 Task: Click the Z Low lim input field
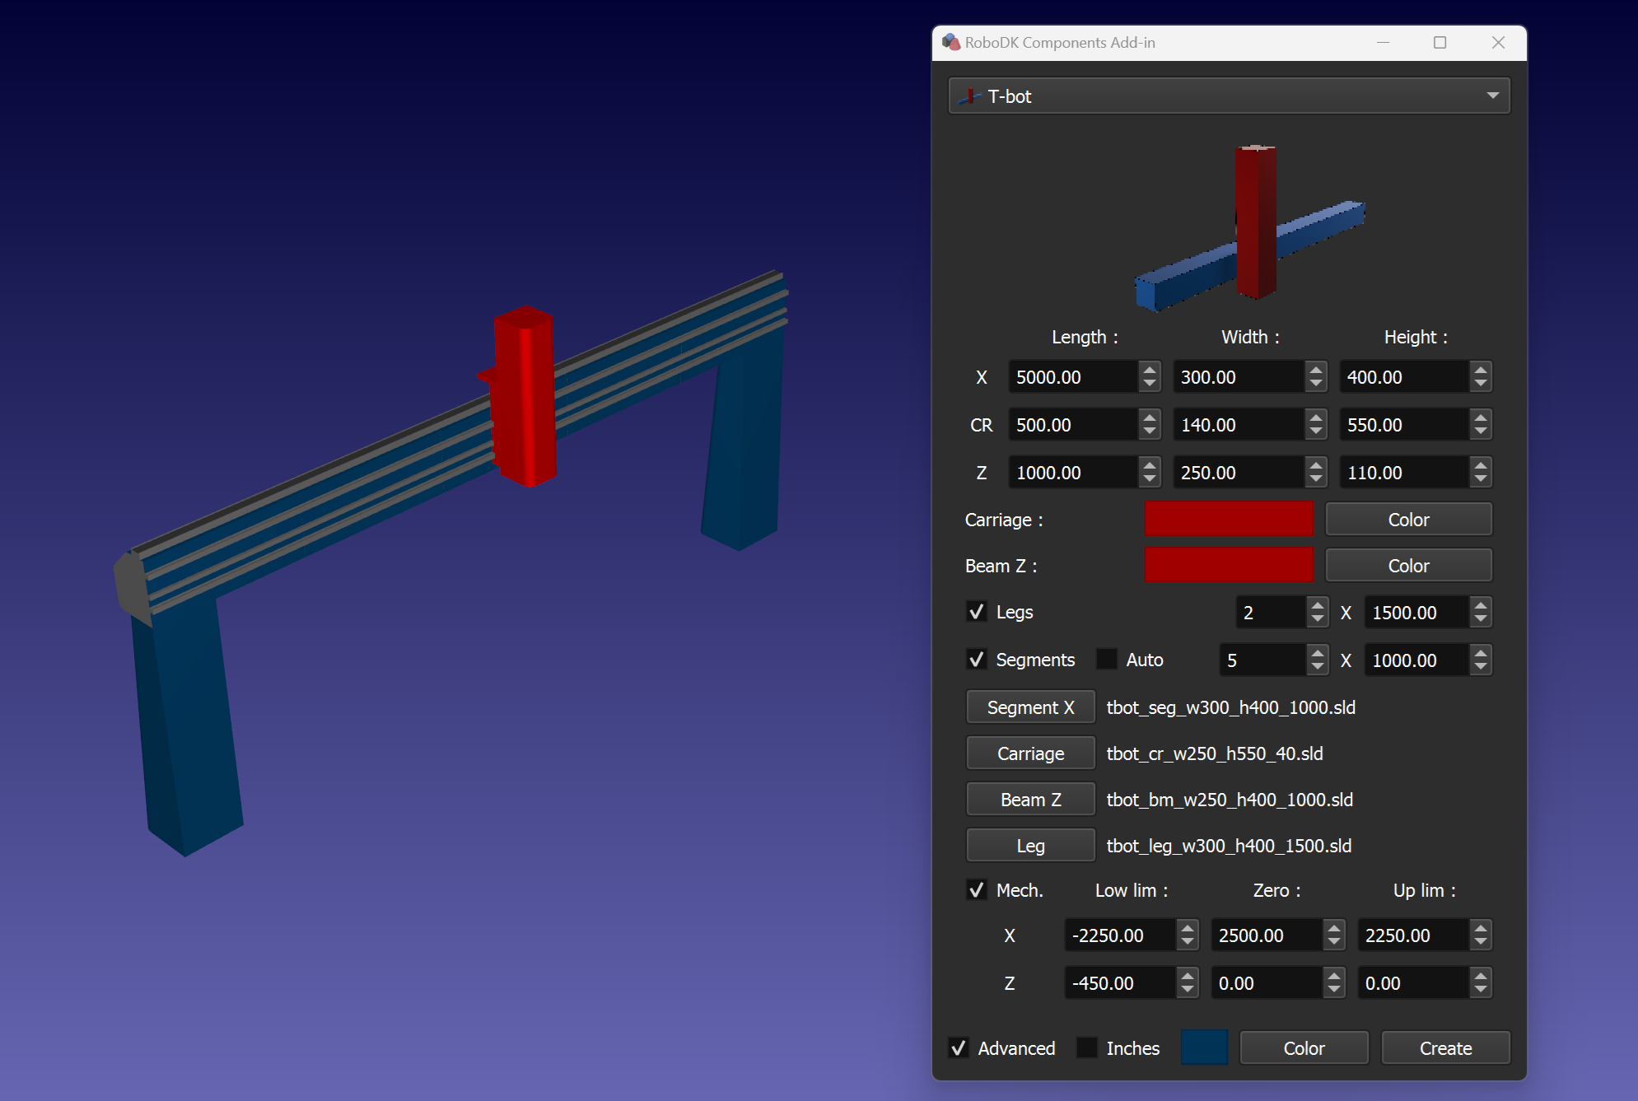click(x=1120, y=983)
